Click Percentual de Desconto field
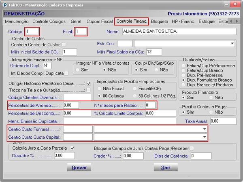Screen dimensions: 243x182 pyautogui.click(x=77, y=113)
